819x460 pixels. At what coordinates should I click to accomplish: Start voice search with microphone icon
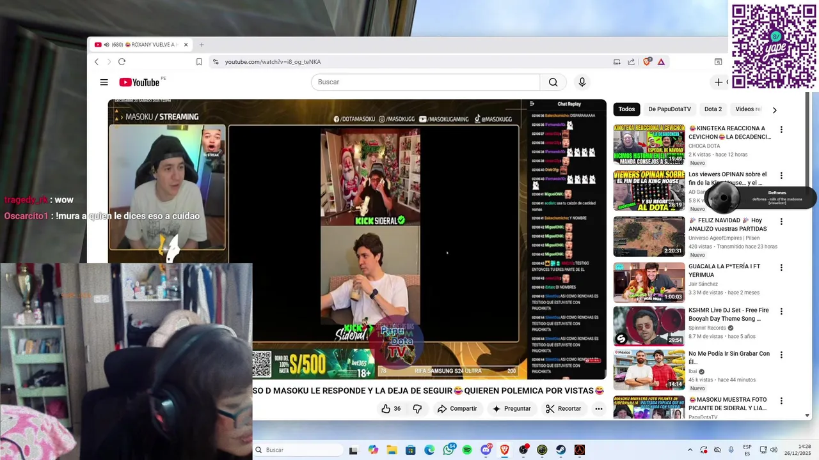(x=582, y=82)
